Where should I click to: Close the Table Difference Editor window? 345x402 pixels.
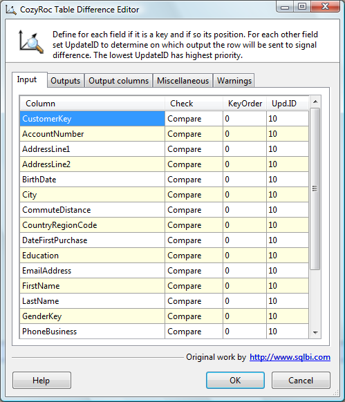[326, 7]
